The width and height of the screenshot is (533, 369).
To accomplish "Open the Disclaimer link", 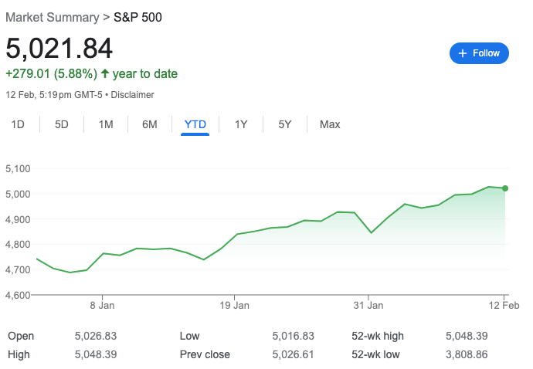I will pos(132,95).
